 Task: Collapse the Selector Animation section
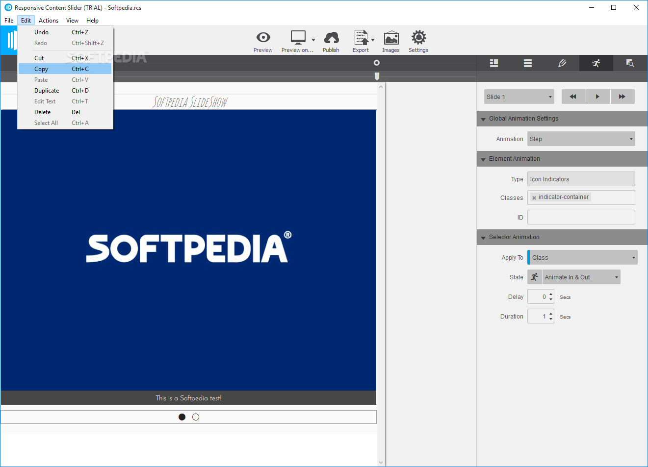[483, 238]
